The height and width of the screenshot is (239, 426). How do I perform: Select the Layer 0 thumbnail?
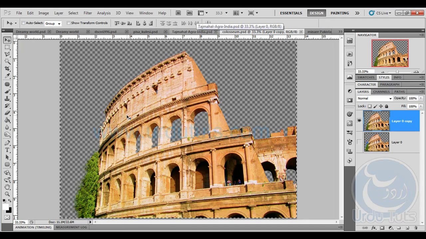[376, 142]
